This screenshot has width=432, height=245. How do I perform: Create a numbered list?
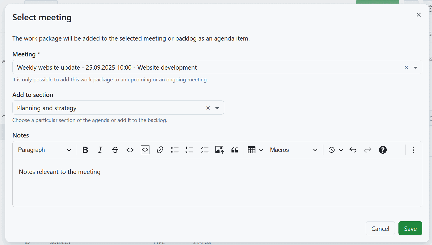click(190, 150)
